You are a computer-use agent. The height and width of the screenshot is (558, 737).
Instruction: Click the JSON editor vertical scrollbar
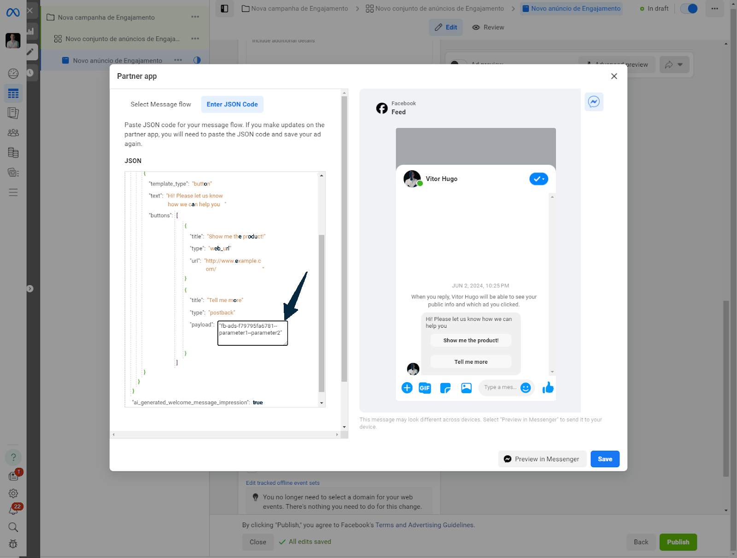tap(322, 313)
